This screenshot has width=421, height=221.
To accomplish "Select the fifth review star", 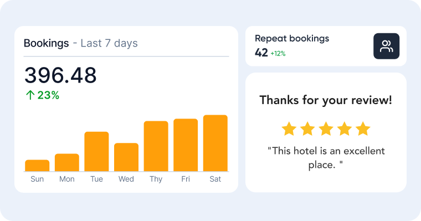I will (363, 129).
